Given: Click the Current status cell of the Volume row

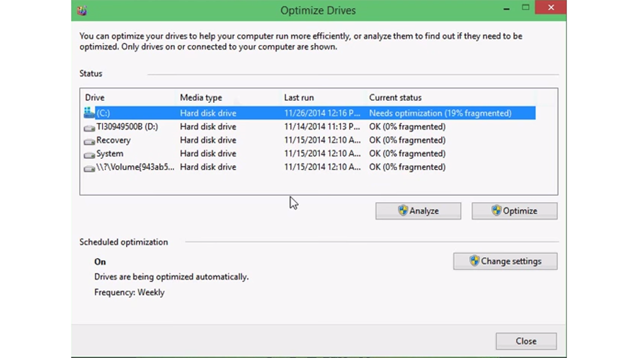Looking at the screenshot, I should (x=407, y=167).
